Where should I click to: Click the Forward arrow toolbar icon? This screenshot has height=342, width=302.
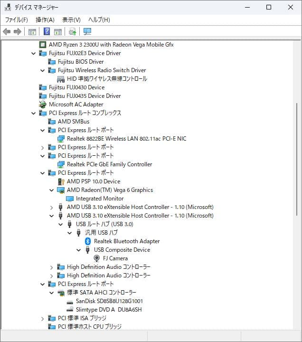point(18,32)
